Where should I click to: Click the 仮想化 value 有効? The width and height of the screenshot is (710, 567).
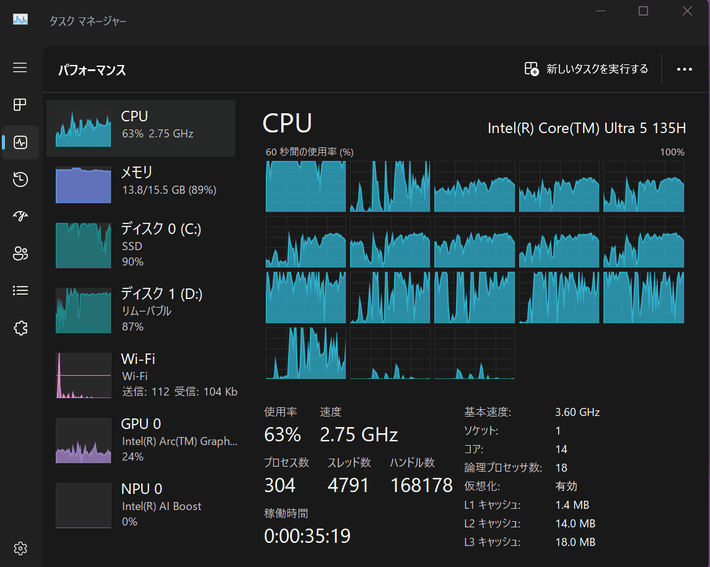(x=566, y=486)
